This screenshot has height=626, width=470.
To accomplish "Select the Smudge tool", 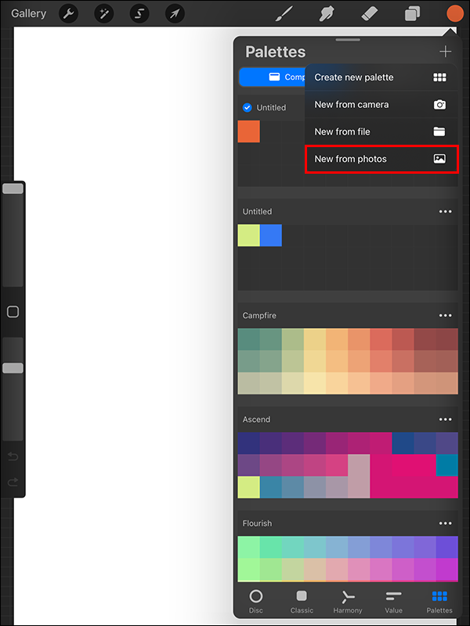I will 327,14.
